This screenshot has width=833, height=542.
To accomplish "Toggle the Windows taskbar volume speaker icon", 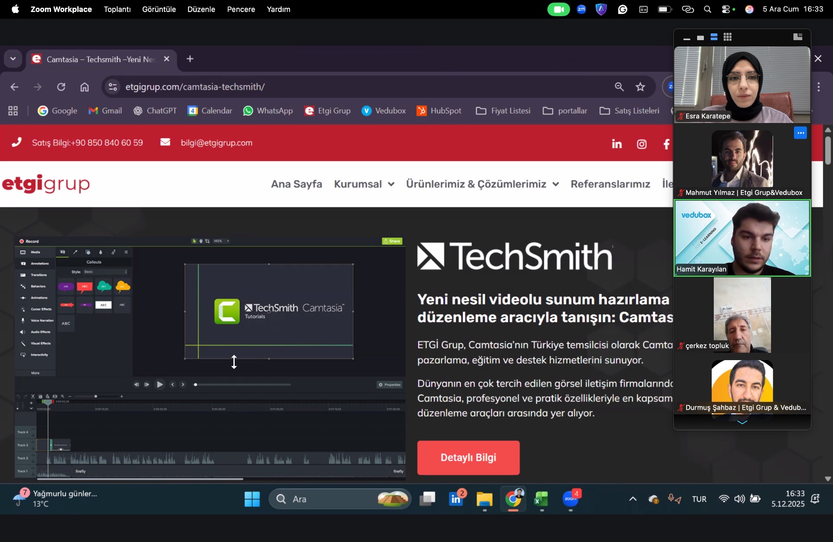I will [739, 499].
